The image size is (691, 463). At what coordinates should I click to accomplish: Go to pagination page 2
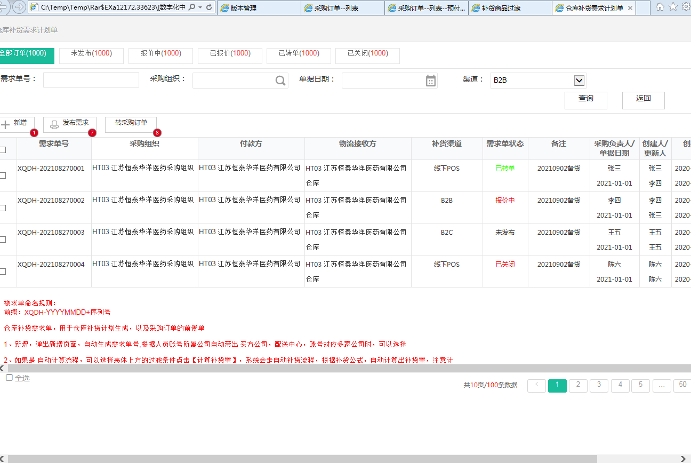pyautogui.click(x=578, y=386)
